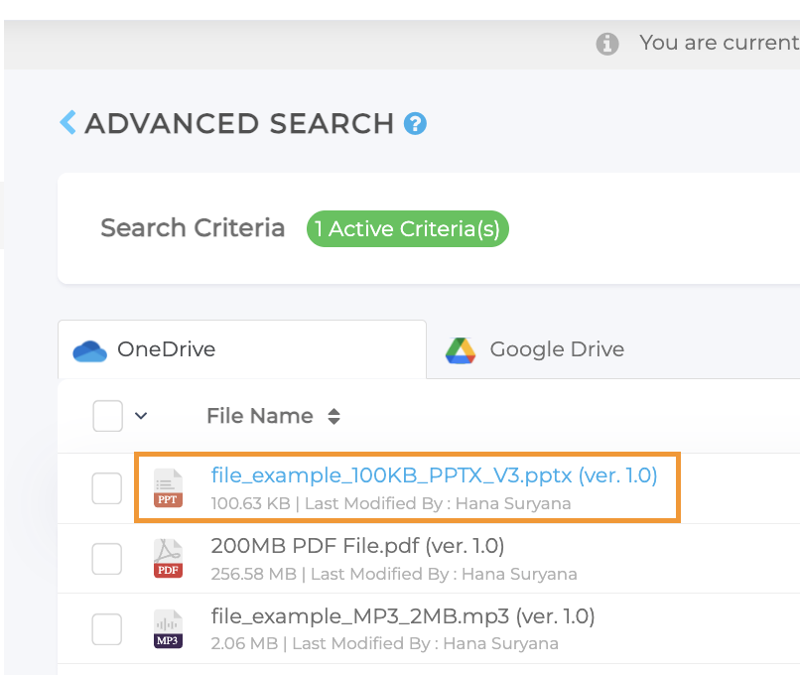This screenshot has height=675, width=800.
Task: Open file_example_100KB_PPTX_V3.pptx link
Action: point(434,475)
